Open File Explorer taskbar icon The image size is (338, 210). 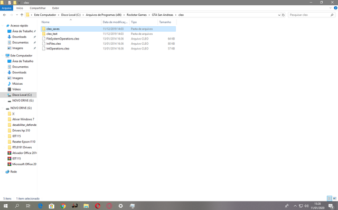[86, 206]
